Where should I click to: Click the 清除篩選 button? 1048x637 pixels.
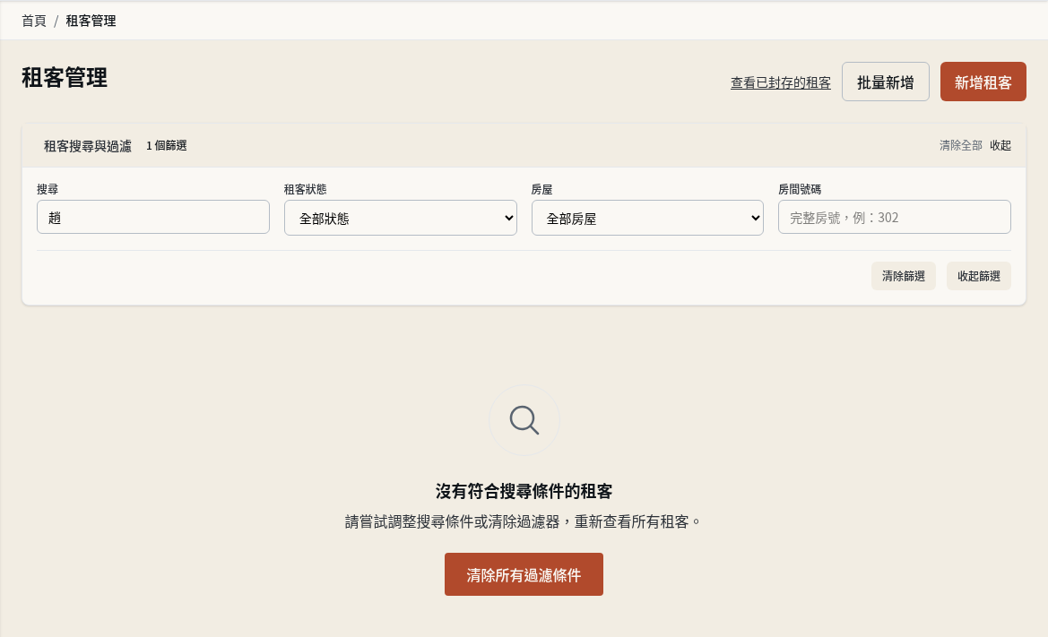click(904, 276)
